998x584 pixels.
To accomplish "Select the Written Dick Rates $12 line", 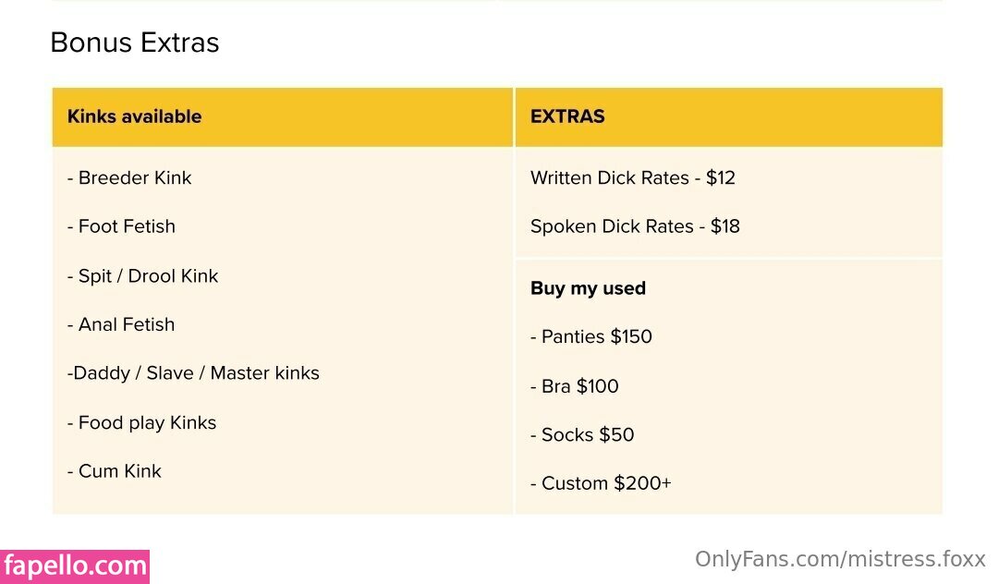I will tap(633, 177).
